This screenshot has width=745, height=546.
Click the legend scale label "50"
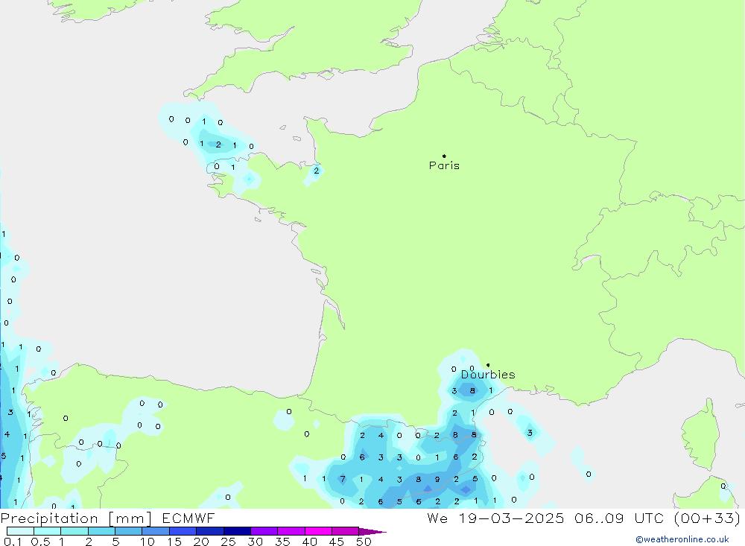[364, 542]
